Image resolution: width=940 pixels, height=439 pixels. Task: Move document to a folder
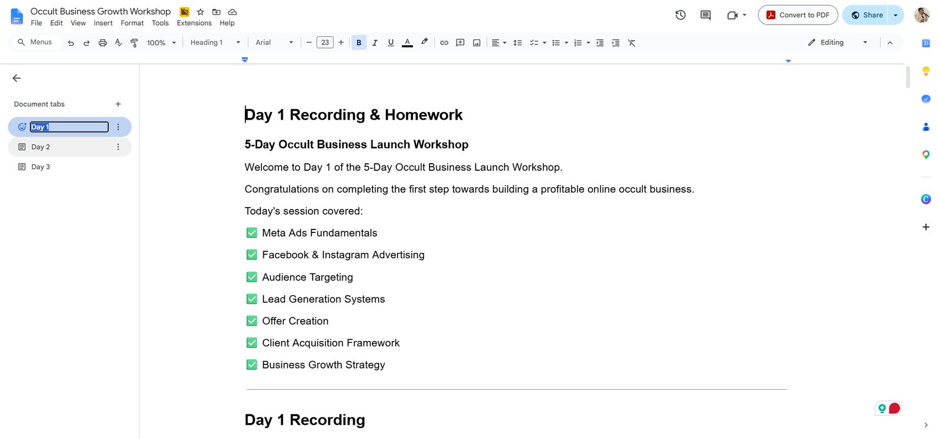click(216, 12)
